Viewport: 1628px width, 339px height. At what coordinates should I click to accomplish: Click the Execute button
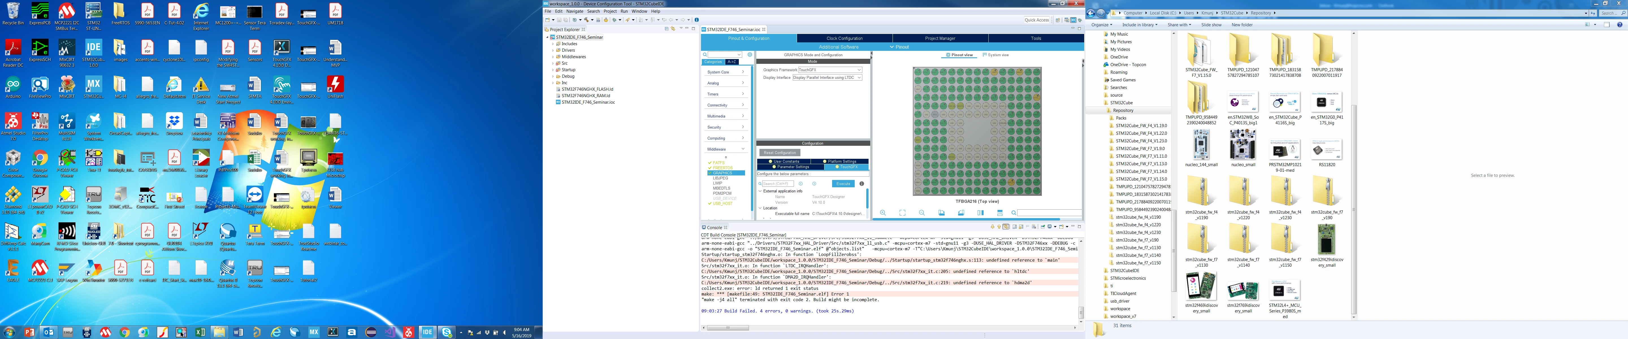click(843, 184)
